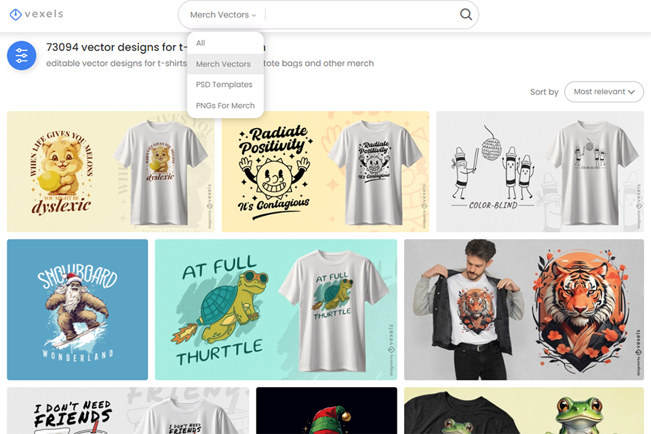651x434 pixels.
Task: Open the Radiate Positivity design
Action: pyautogui.click(x=325, y=172)
